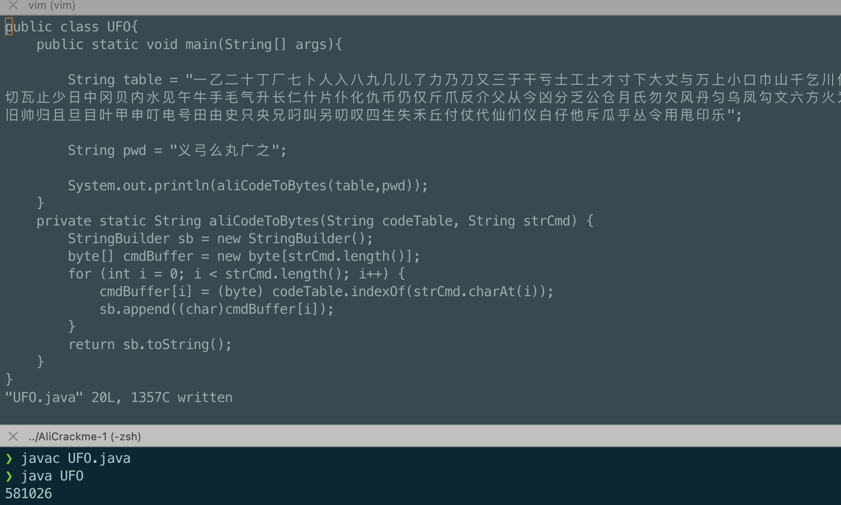Select the "vim (vim)" pane title
Viewport: 841px width, 505px height.
52,5
